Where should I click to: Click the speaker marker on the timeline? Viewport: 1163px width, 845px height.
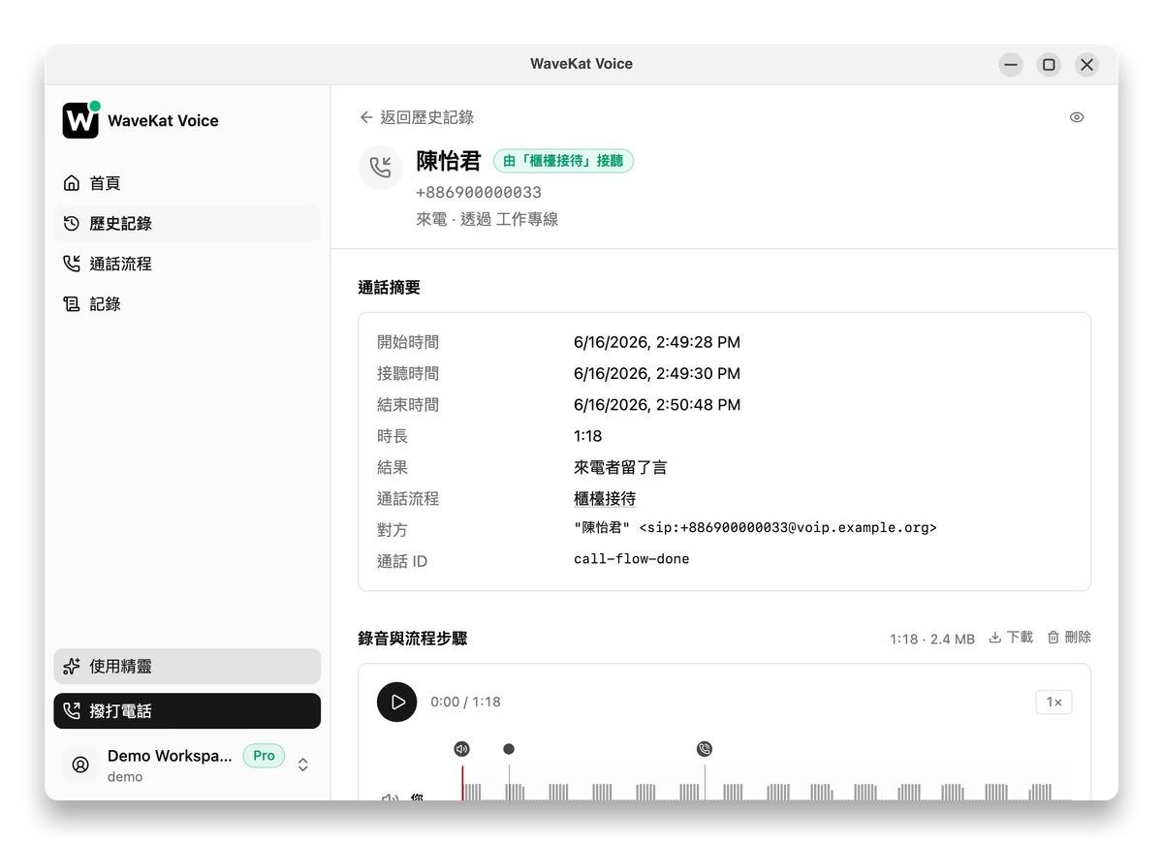coord(461,749)
